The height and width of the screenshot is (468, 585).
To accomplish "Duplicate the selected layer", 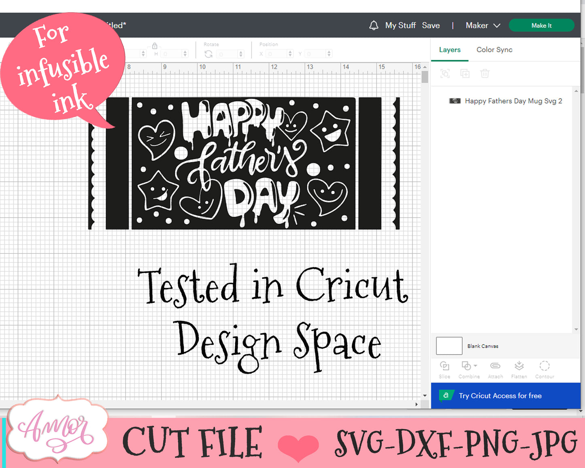I will tap(465, 74).
